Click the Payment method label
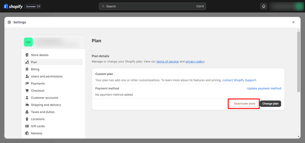305x143 pixels. click(x=107, y=88)
